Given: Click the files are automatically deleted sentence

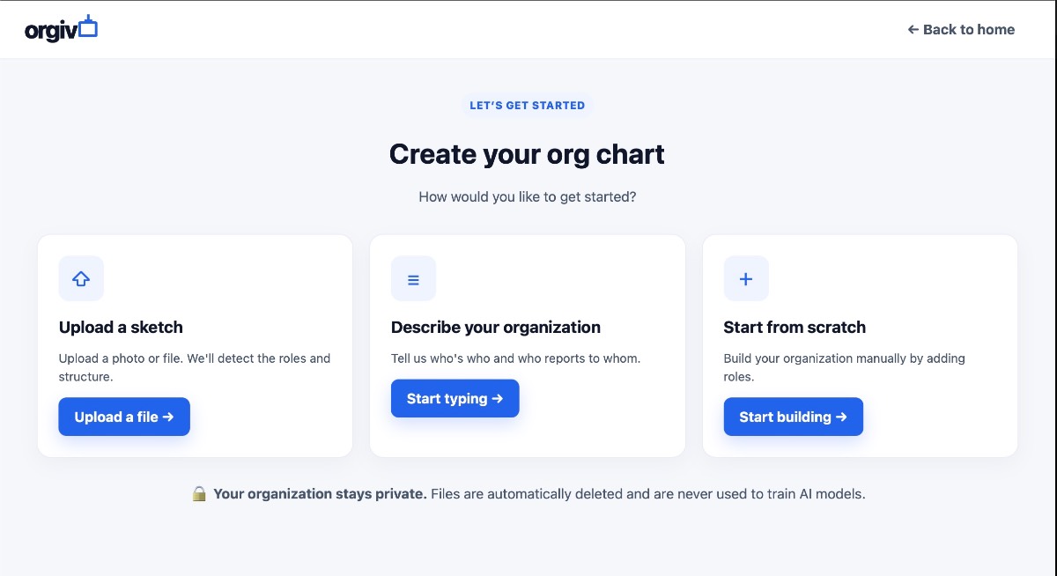Looking at the screenshot, I should click(648, 494).
